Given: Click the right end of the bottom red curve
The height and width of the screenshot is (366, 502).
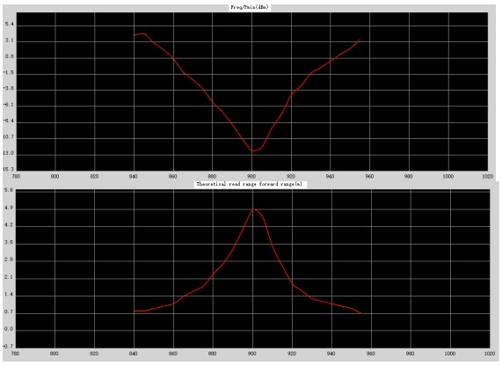Looking at the screenshot, I should click(361, 313).
